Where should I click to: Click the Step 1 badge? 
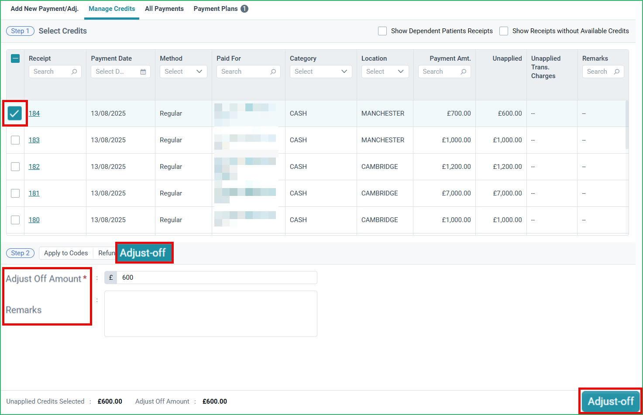coord(20,31)
